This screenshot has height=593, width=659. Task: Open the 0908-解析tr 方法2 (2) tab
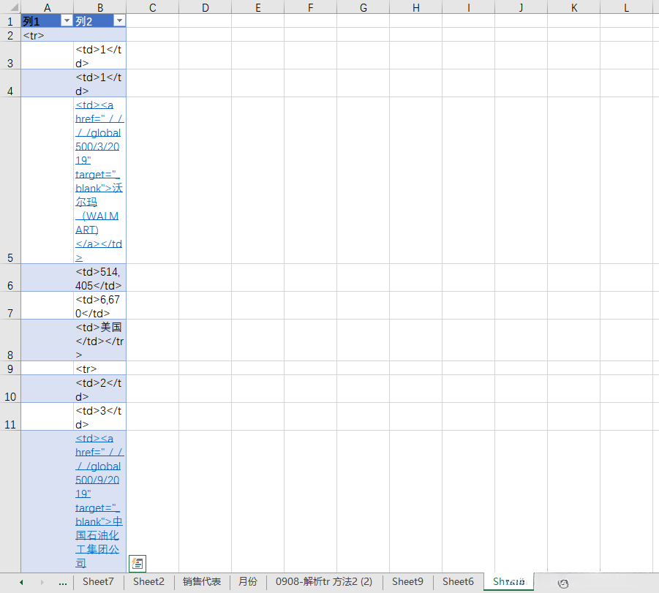[324, 581]
